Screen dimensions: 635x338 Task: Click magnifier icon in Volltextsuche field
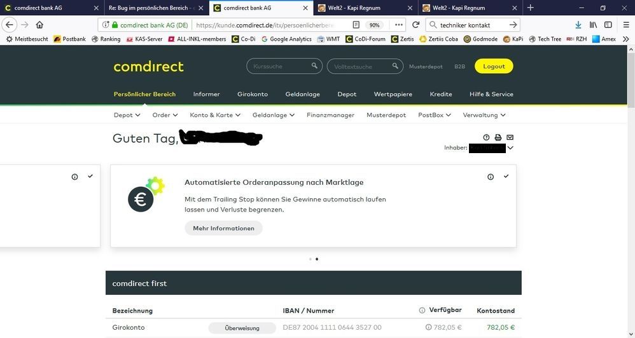395,66
